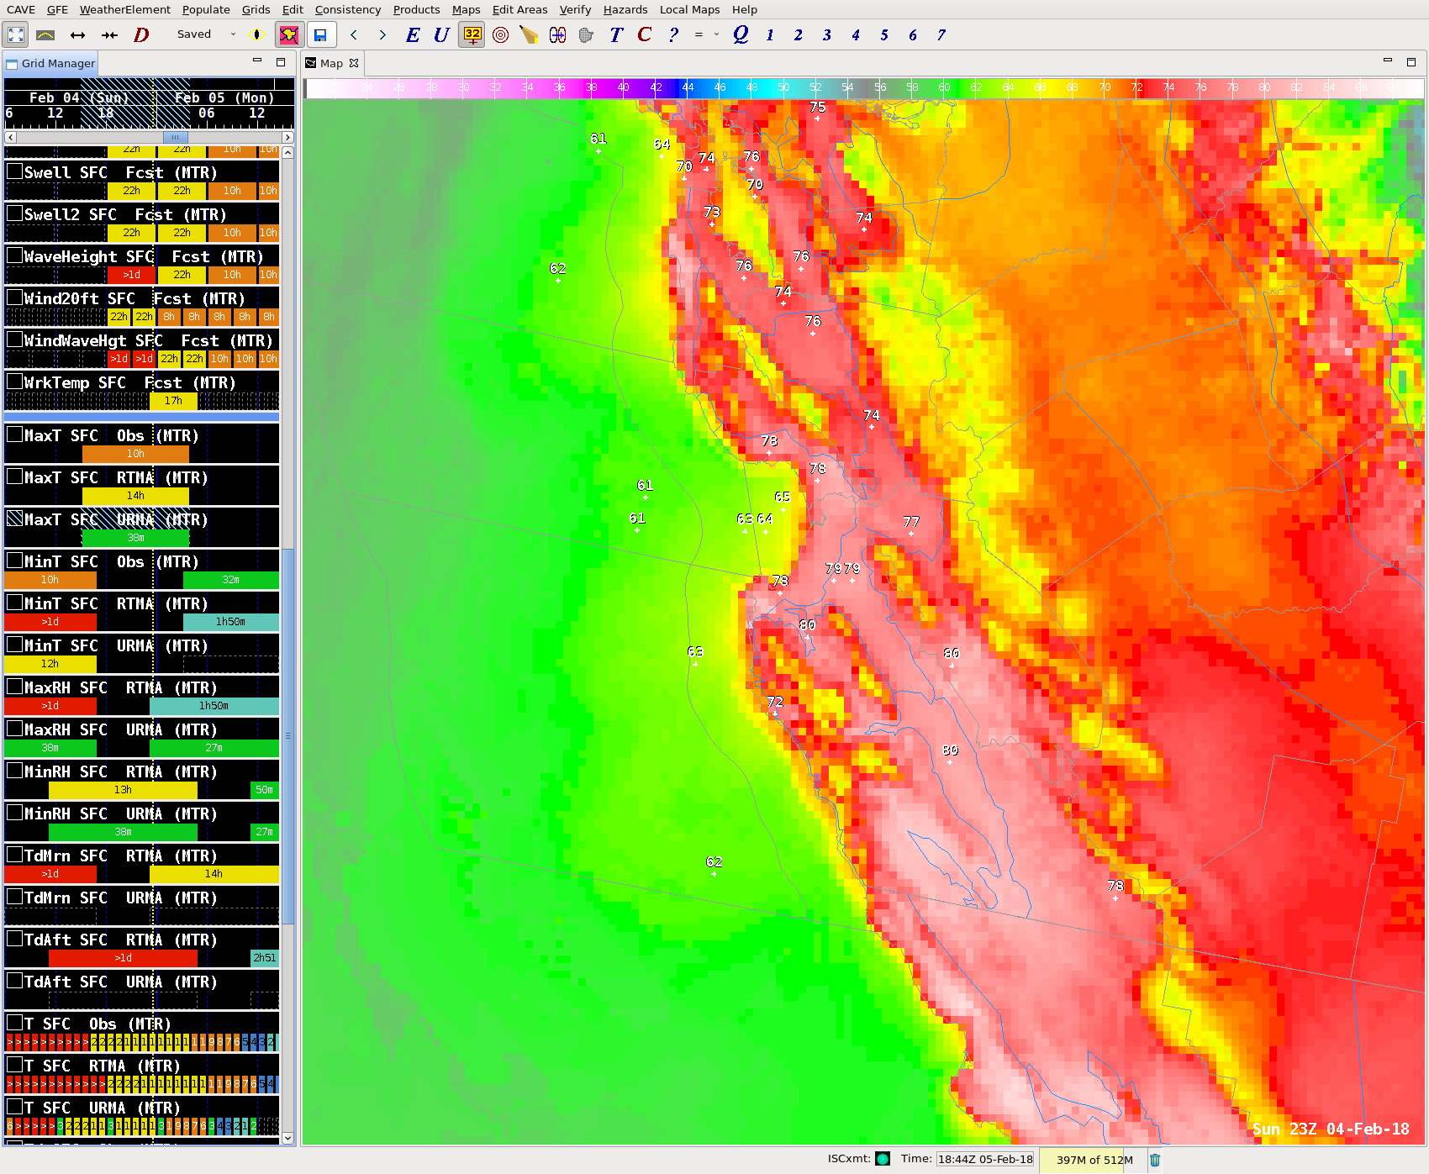Viewport: 1429px width, 1174px height.
Task: Close the Map tab
Action: point(354,63)
